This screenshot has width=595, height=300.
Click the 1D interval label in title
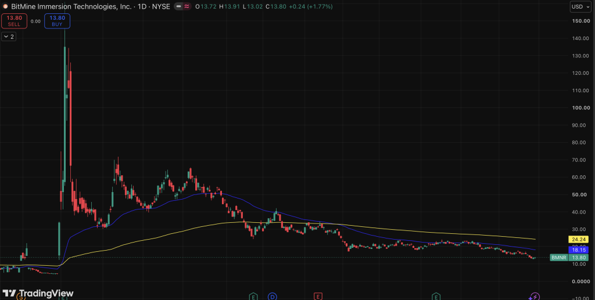point(142,6)
